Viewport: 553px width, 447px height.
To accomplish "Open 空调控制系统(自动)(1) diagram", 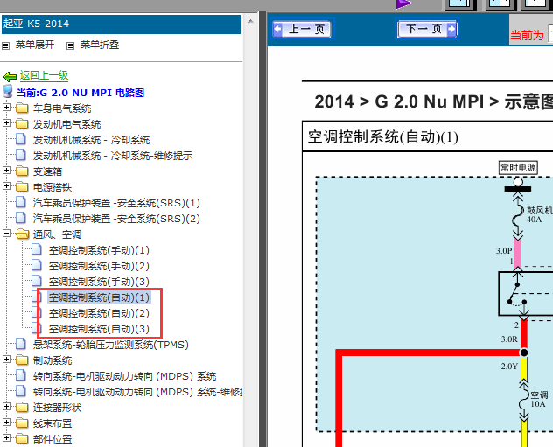I will tap(99, 297).
